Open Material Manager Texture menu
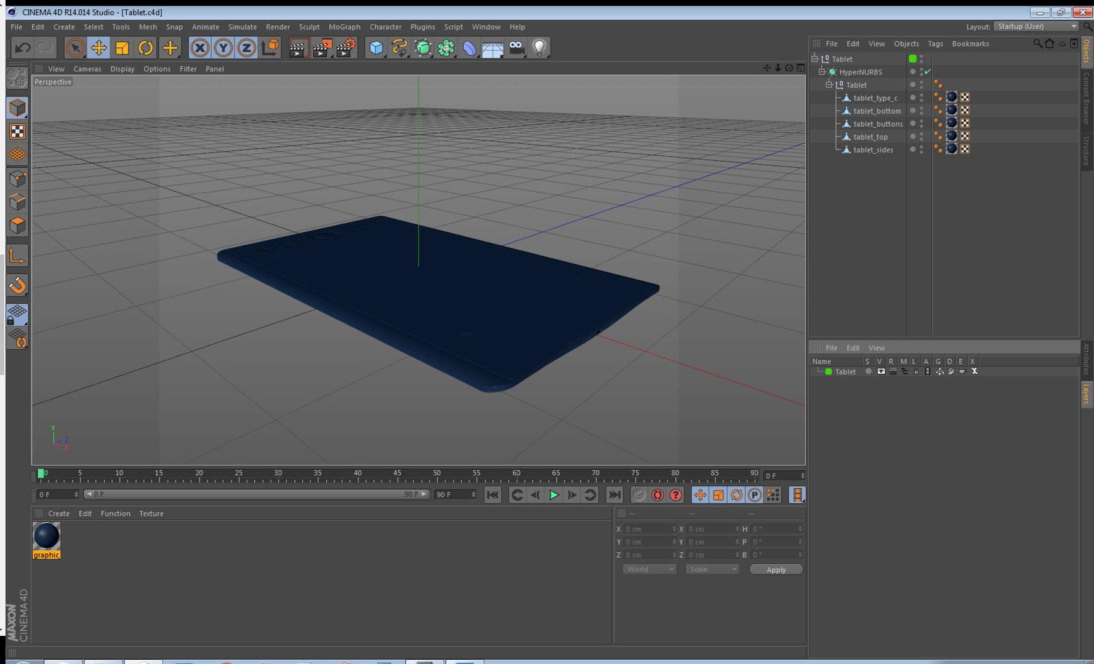Viewport: 1094px width, 664px height. (151, 513)
